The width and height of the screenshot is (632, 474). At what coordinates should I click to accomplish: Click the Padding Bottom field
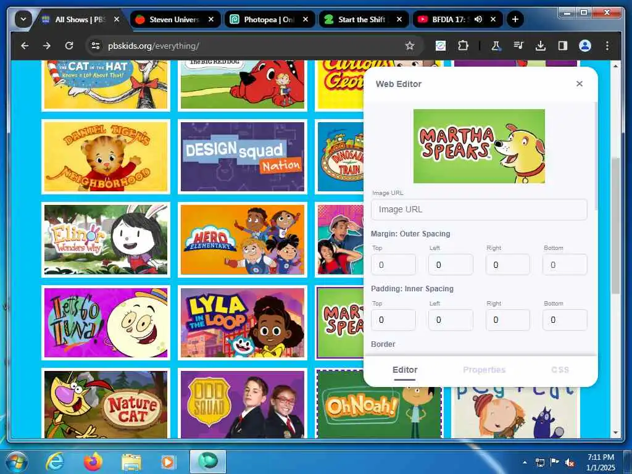tap(565, 320)
